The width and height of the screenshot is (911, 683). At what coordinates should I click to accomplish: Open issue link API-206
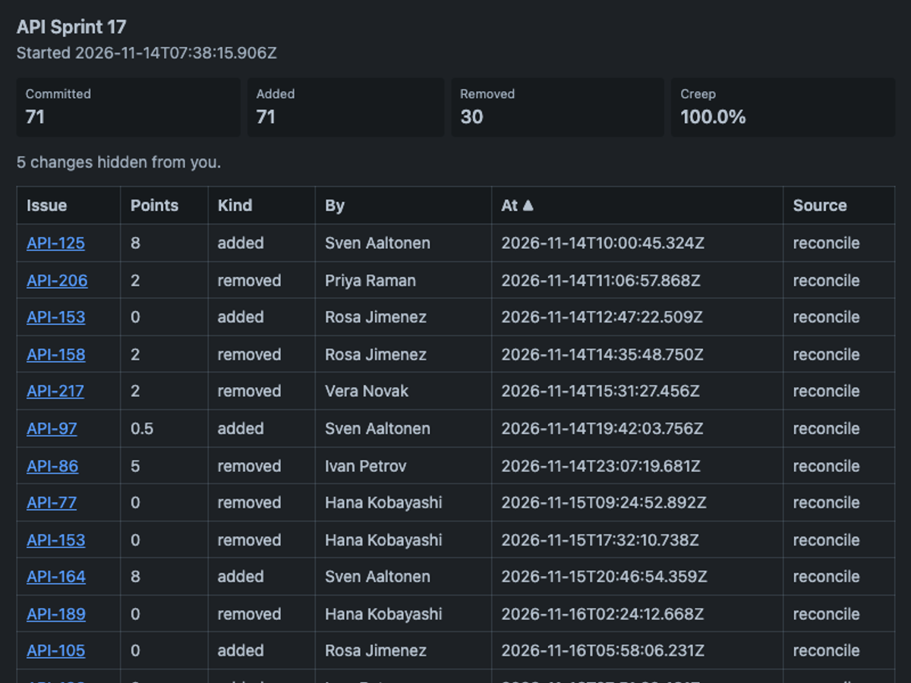[x=57, y=281]
